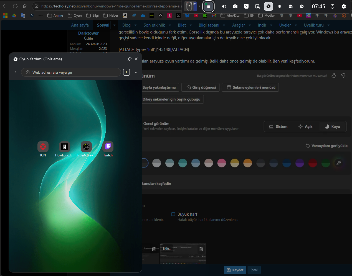Open the Twitch shortcut tile
Viewport: 352px width, 276px height.
pyautogui.click(x=108, y=149)
